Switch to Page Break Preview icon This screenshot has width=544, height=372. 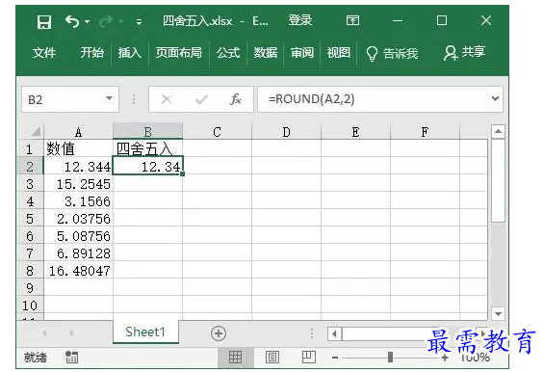point(308,357)
